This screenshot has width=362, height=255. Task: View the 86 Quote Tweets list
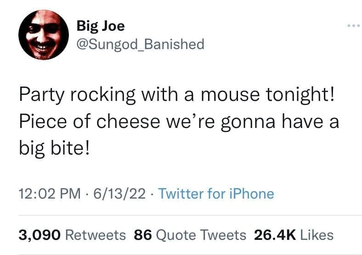pyautogui.click(x=190, y=235)
